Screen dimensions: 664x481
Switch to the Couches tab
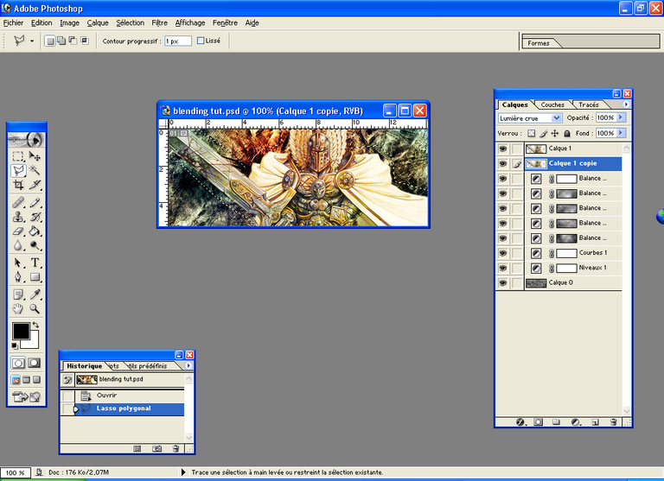[552, 104]
